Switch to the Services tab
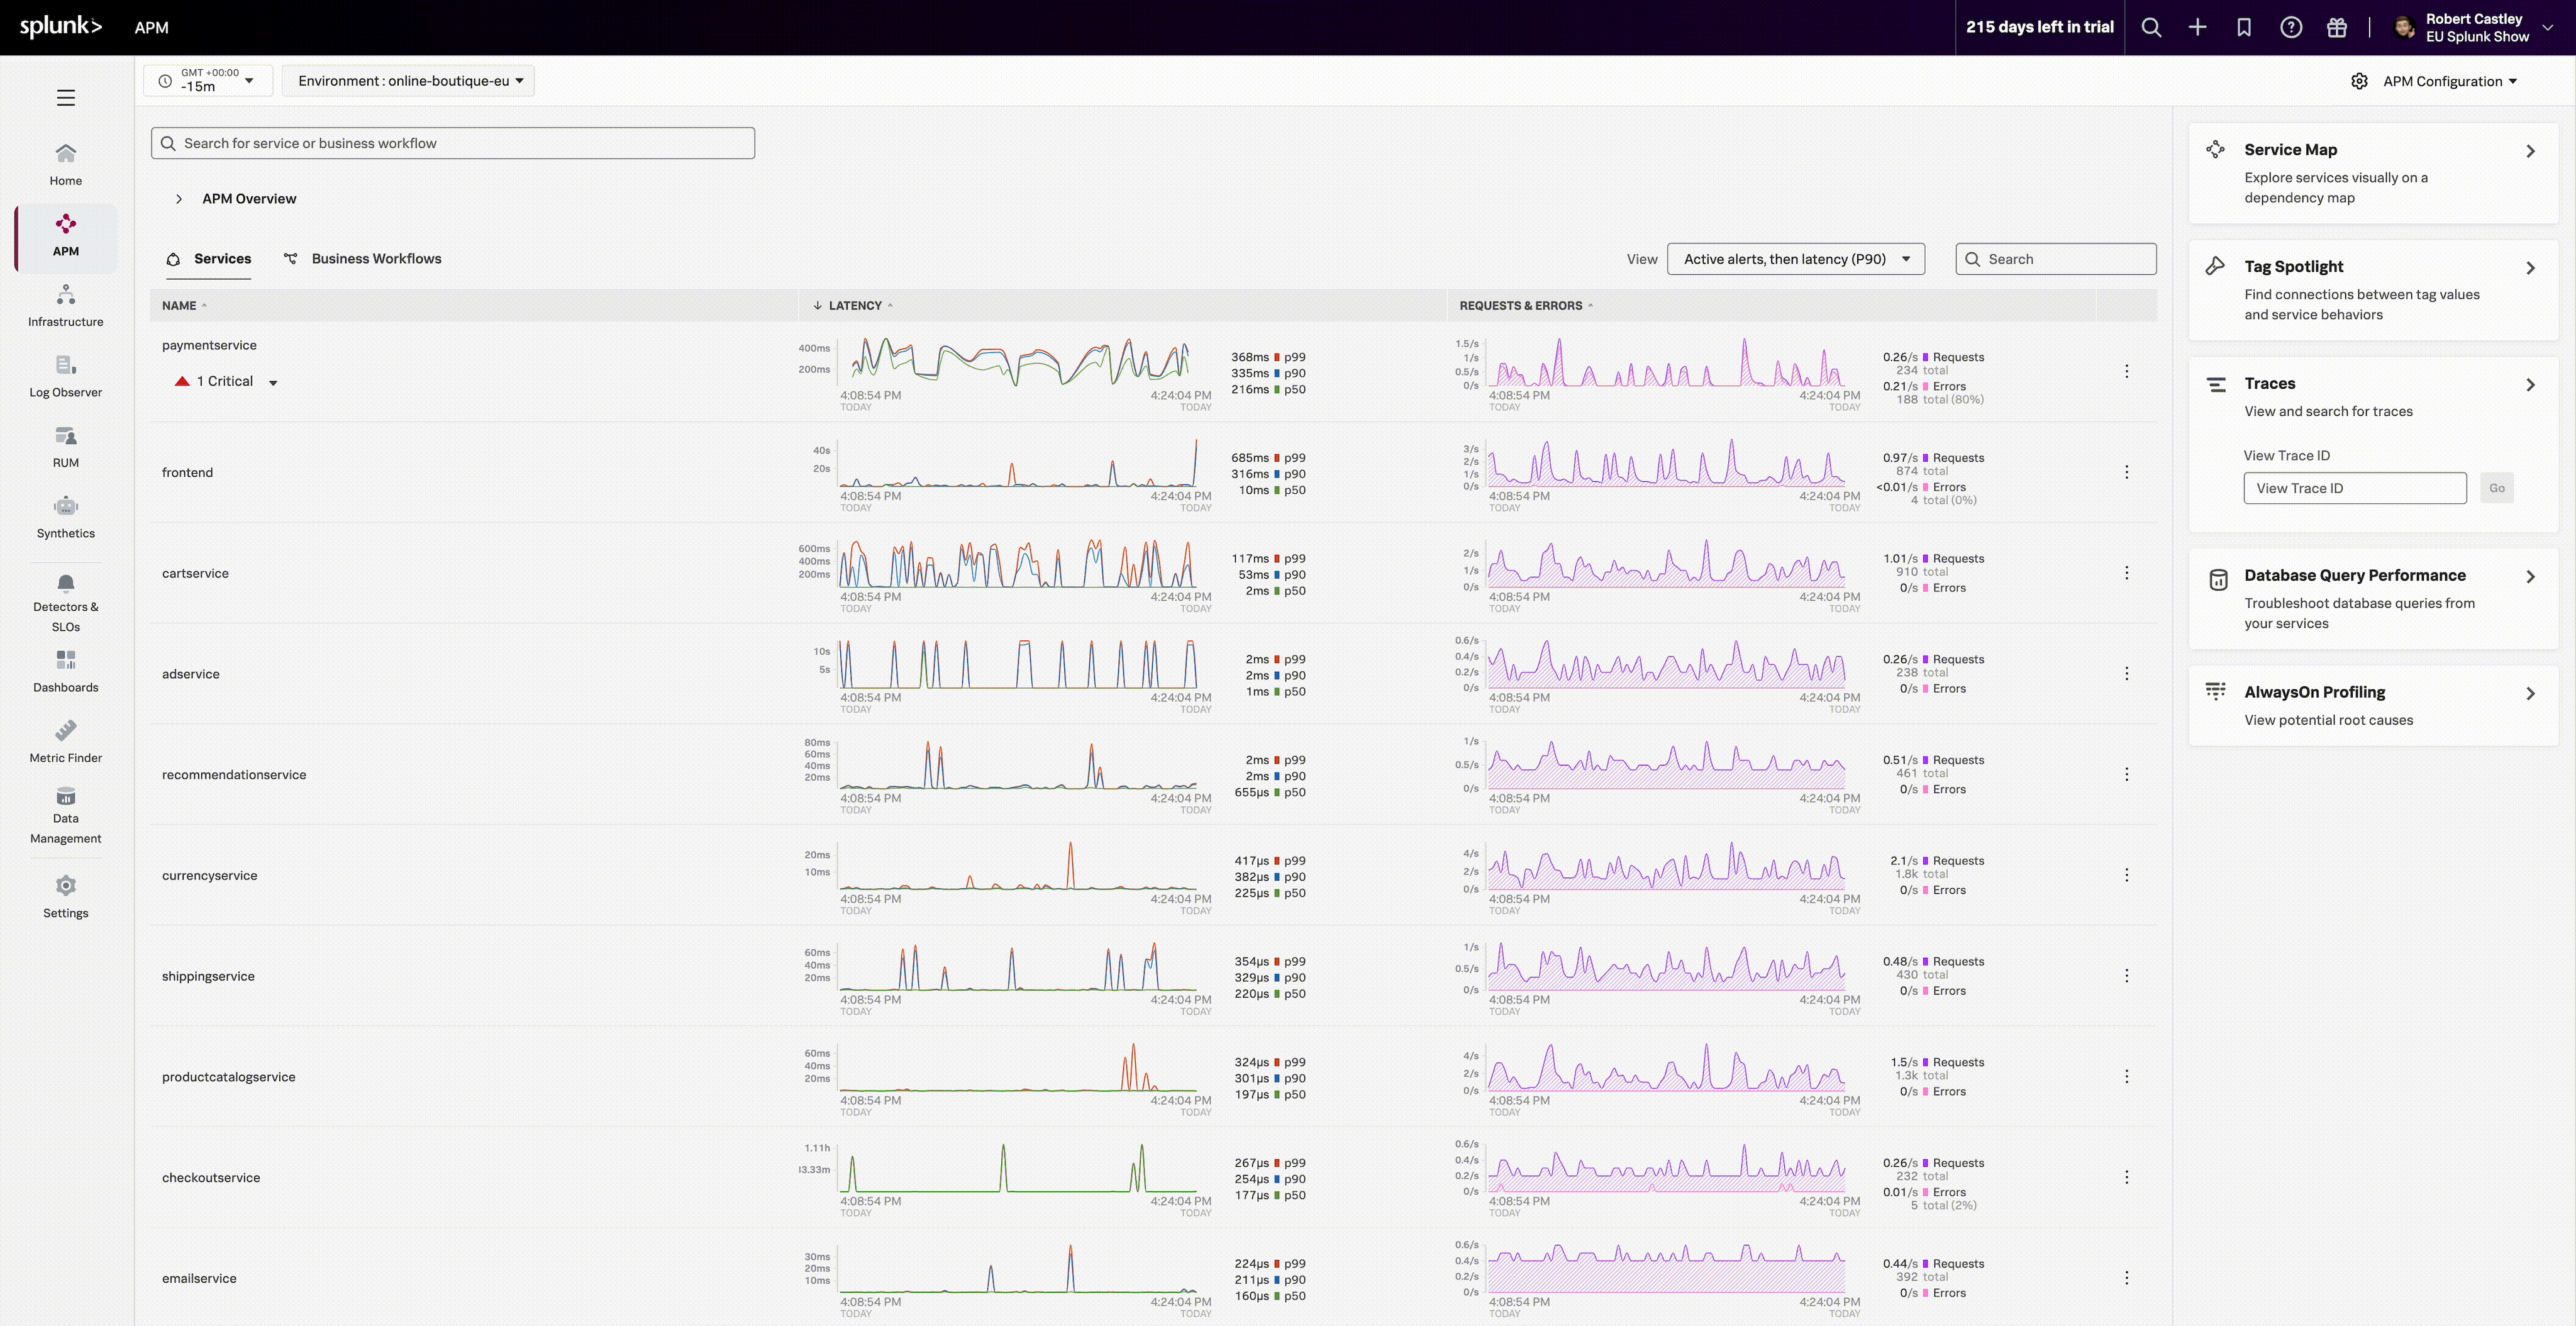The width and height of the screenshot is (2576, 1326). click(209, 259)
